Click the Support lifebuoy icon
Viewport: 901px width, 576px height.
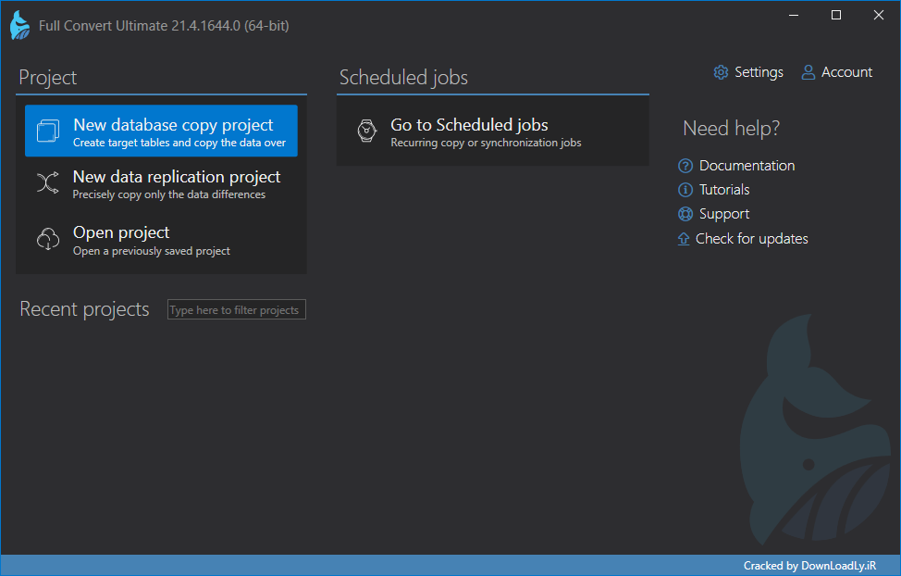tap(685, 214)
